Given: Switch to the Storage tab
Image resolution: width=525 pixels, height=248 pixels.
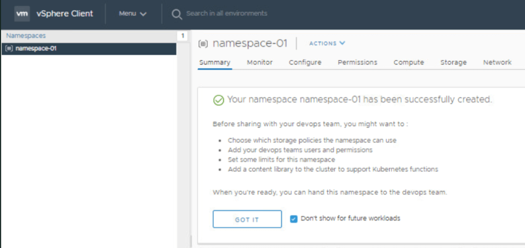Looking at the screenshot, I should click(453, 63).
